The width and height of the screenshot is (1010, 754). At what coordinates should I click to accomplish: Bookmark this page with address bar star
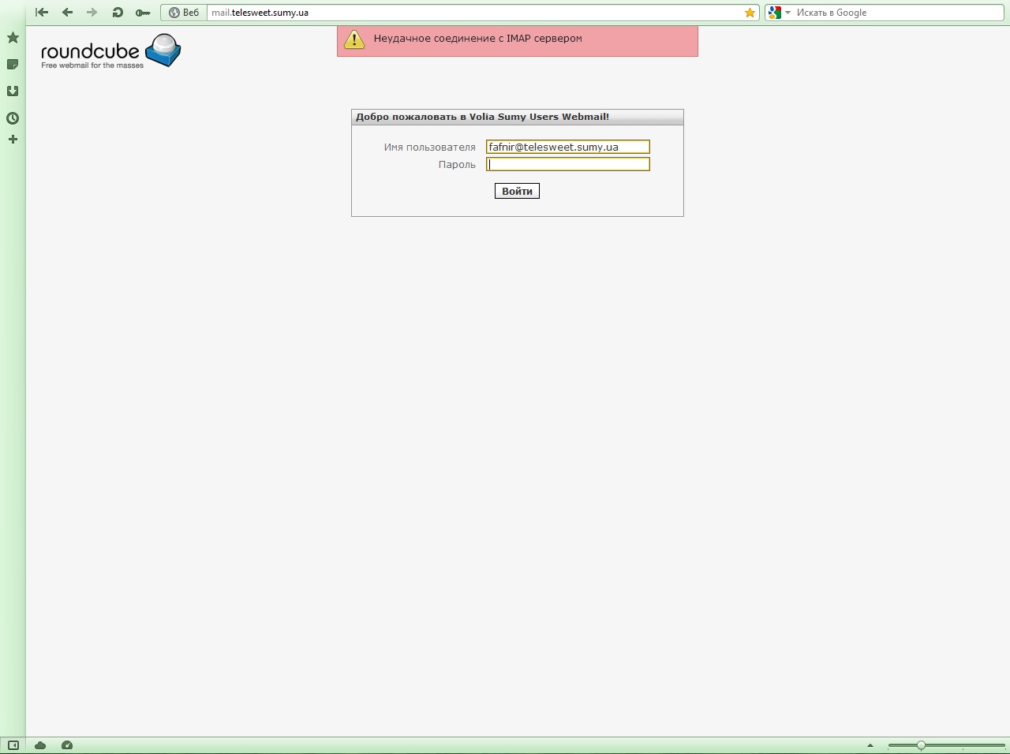[x=750, y=13]
